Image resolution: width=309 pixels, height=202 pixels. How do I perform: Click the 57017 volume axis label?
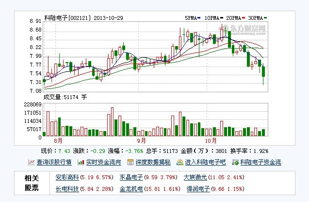pos(34,129)
